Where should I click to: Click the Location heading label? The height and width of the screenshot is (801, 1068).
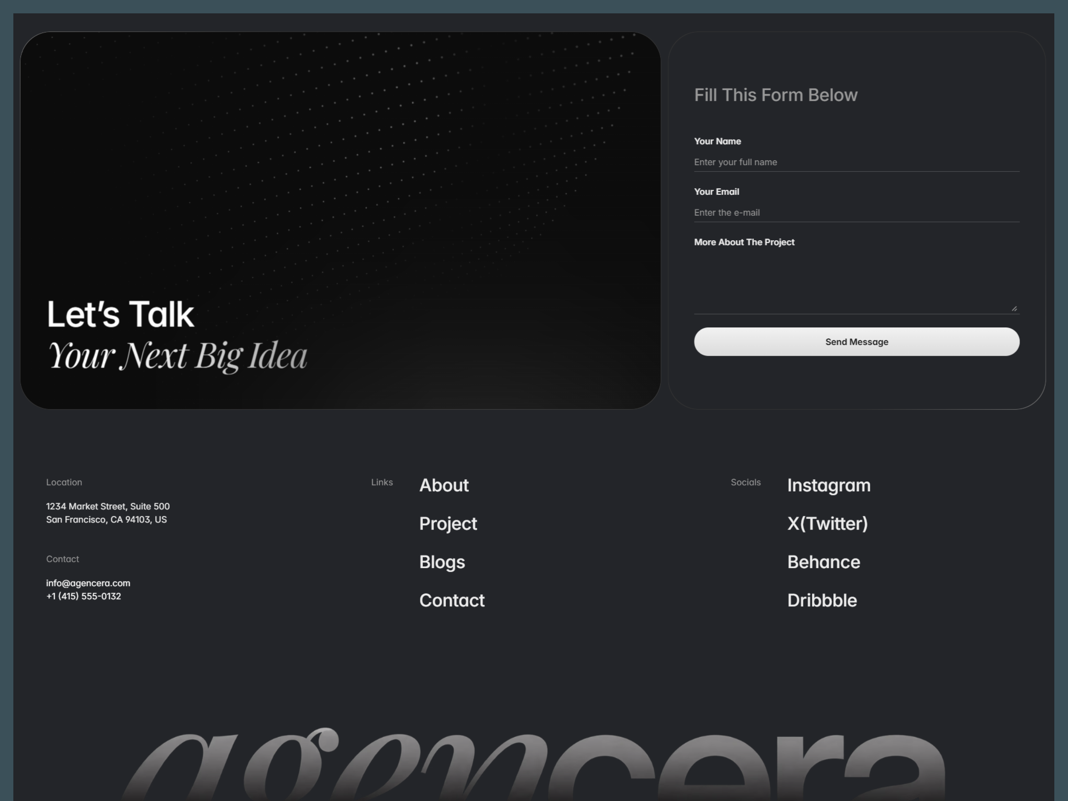pyautogui.click(x=64, y=482)
